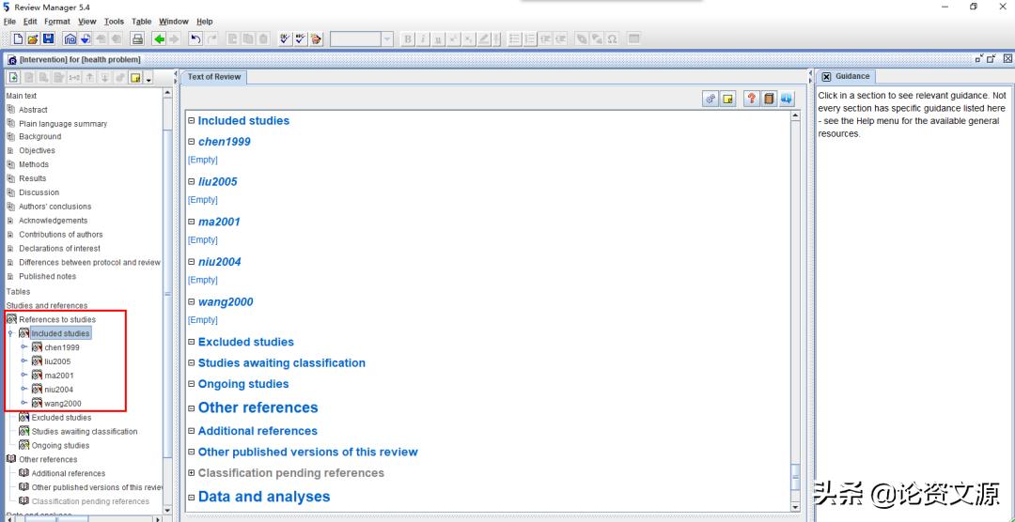This screenshot has width=1015, height=522.
Task: Click the yellow Notes icon in outline pane
Action: click(x=136, y=78)
